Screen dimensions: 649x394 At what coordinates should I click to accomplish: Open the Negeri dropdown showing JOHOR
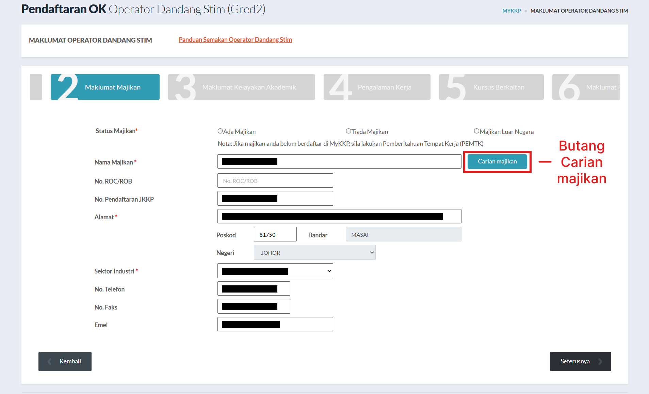(x=314, y=253)
